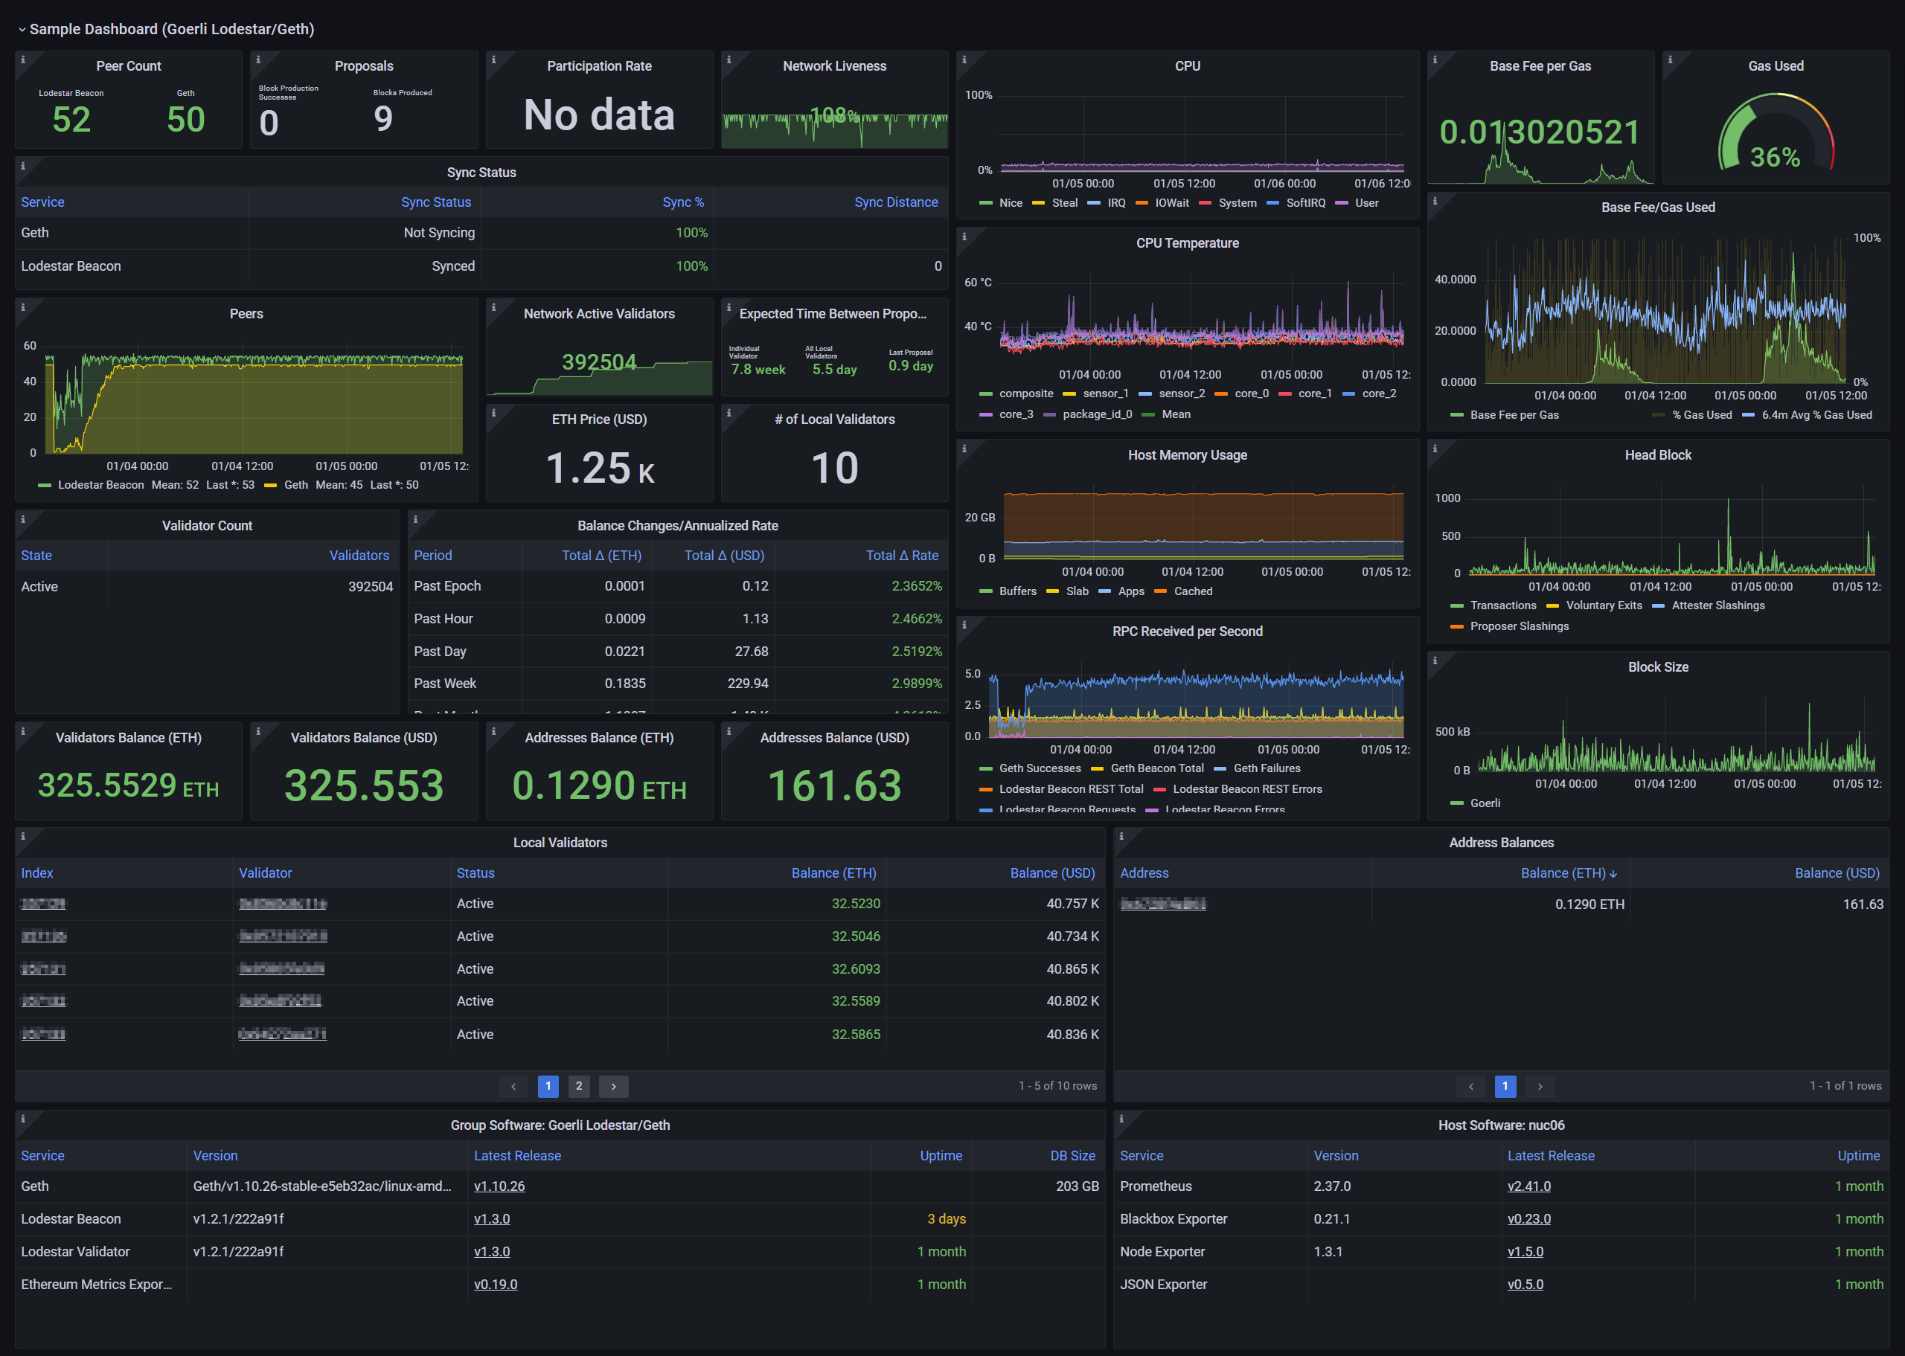Open info icon on Sync Status panel
This screenshot has height=1356, width=1905.
pyautogui.click(x=23, y=166)
